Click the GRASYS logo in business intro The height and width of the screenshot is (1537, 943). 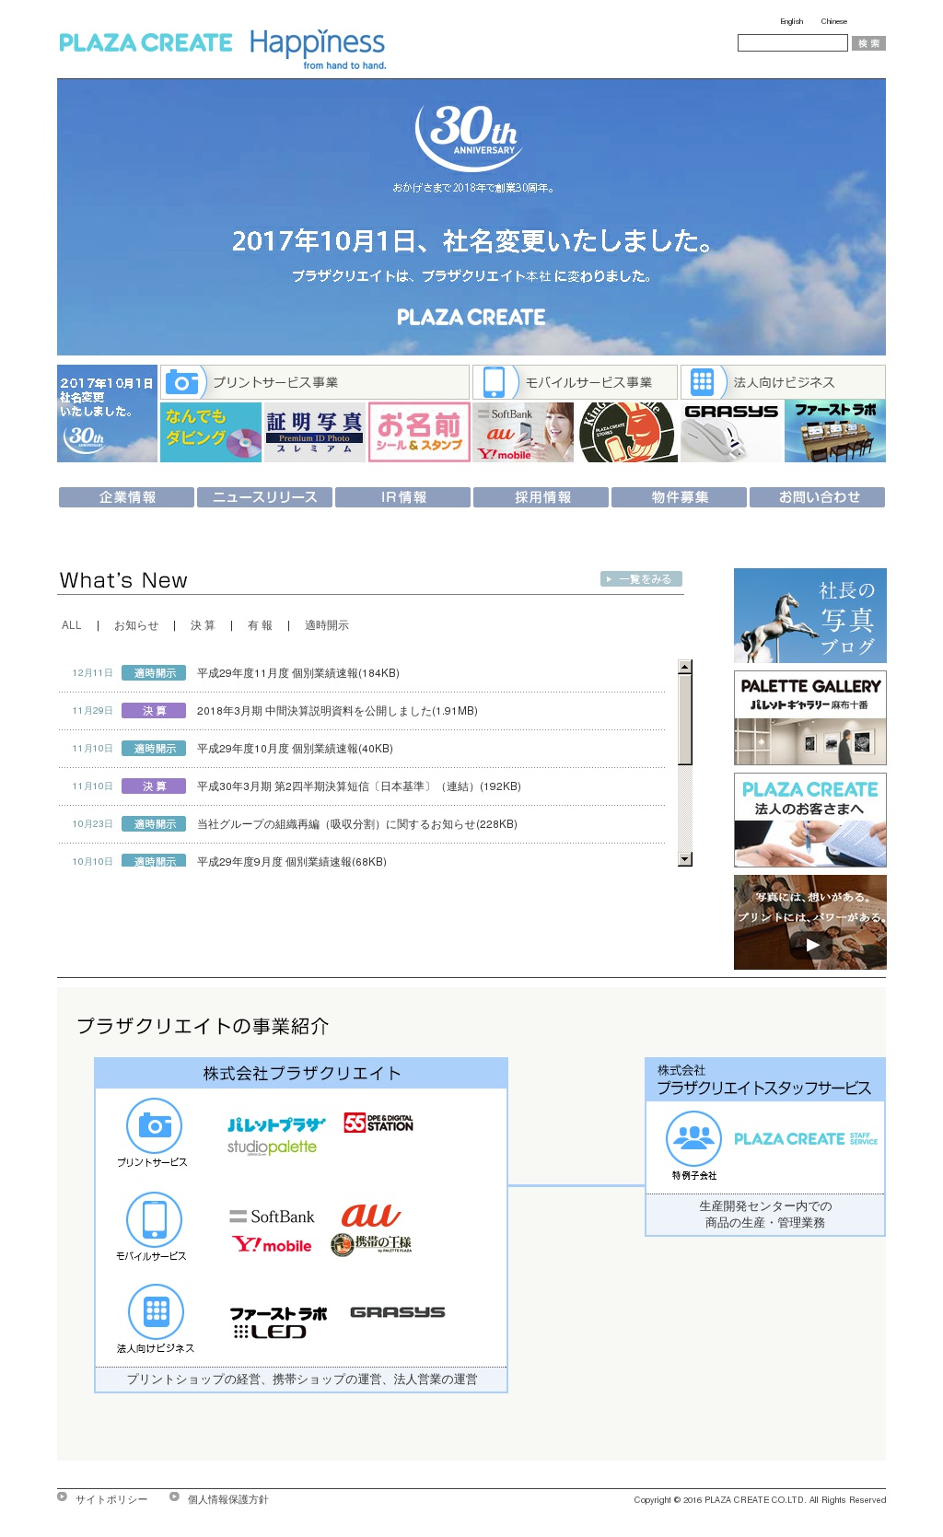(x=397, y=1312)
